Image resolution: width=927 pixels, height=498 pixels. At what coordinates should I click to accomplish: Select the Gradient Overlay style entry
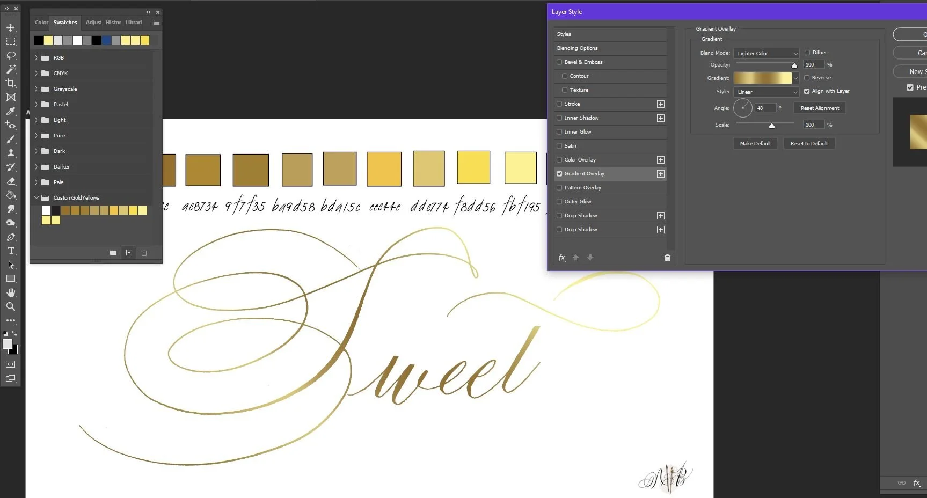[x=587, y=173]
